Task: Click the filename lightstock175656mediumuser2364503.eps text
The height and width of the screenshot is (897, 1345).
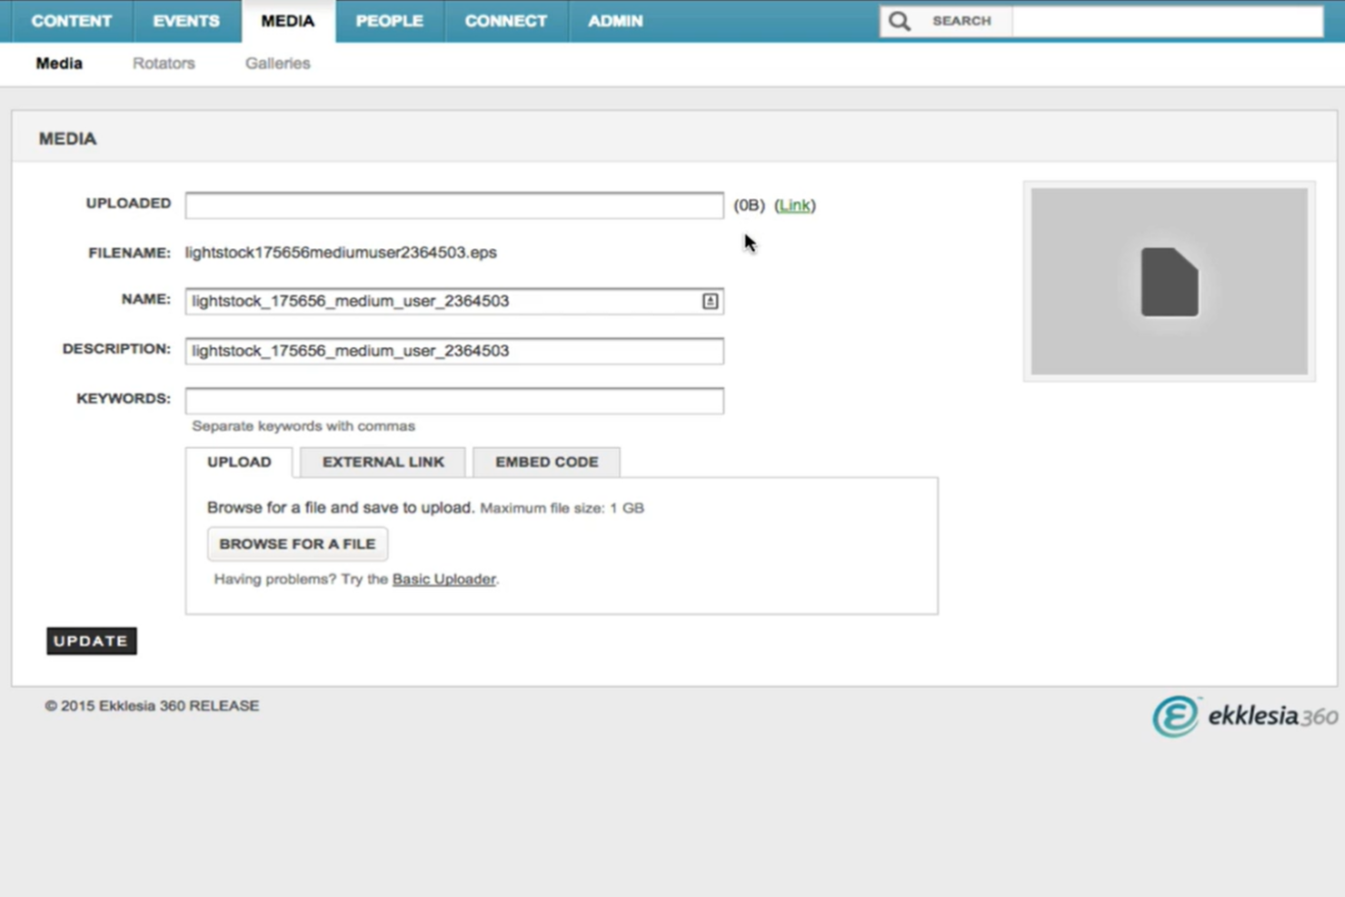Action: pyautogui.click(x=341, y=253)
